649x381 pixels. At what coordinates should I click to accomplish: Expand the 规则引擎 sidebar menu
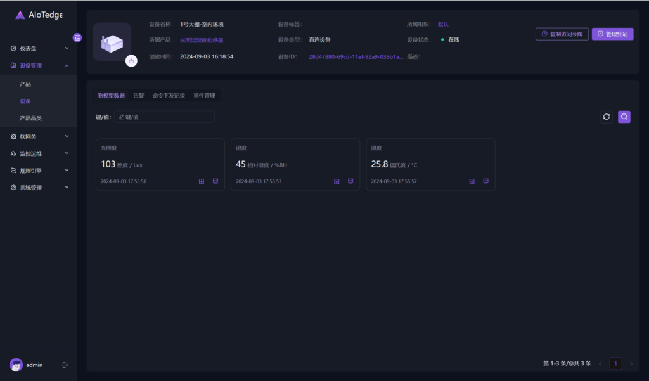(x=39, y=171)
